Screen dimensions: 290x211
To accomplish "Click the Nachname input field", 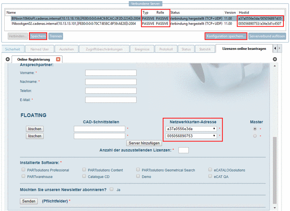I will point(111,82).
